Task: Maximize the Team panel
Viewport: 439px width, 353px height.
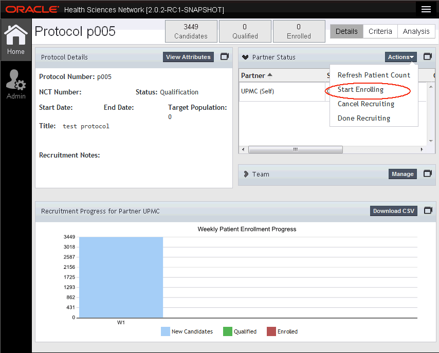Action: point(428,174)
